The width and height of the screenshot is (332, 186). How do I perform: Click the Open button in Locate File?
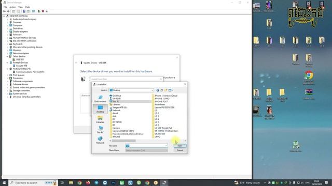pos(180,146)
